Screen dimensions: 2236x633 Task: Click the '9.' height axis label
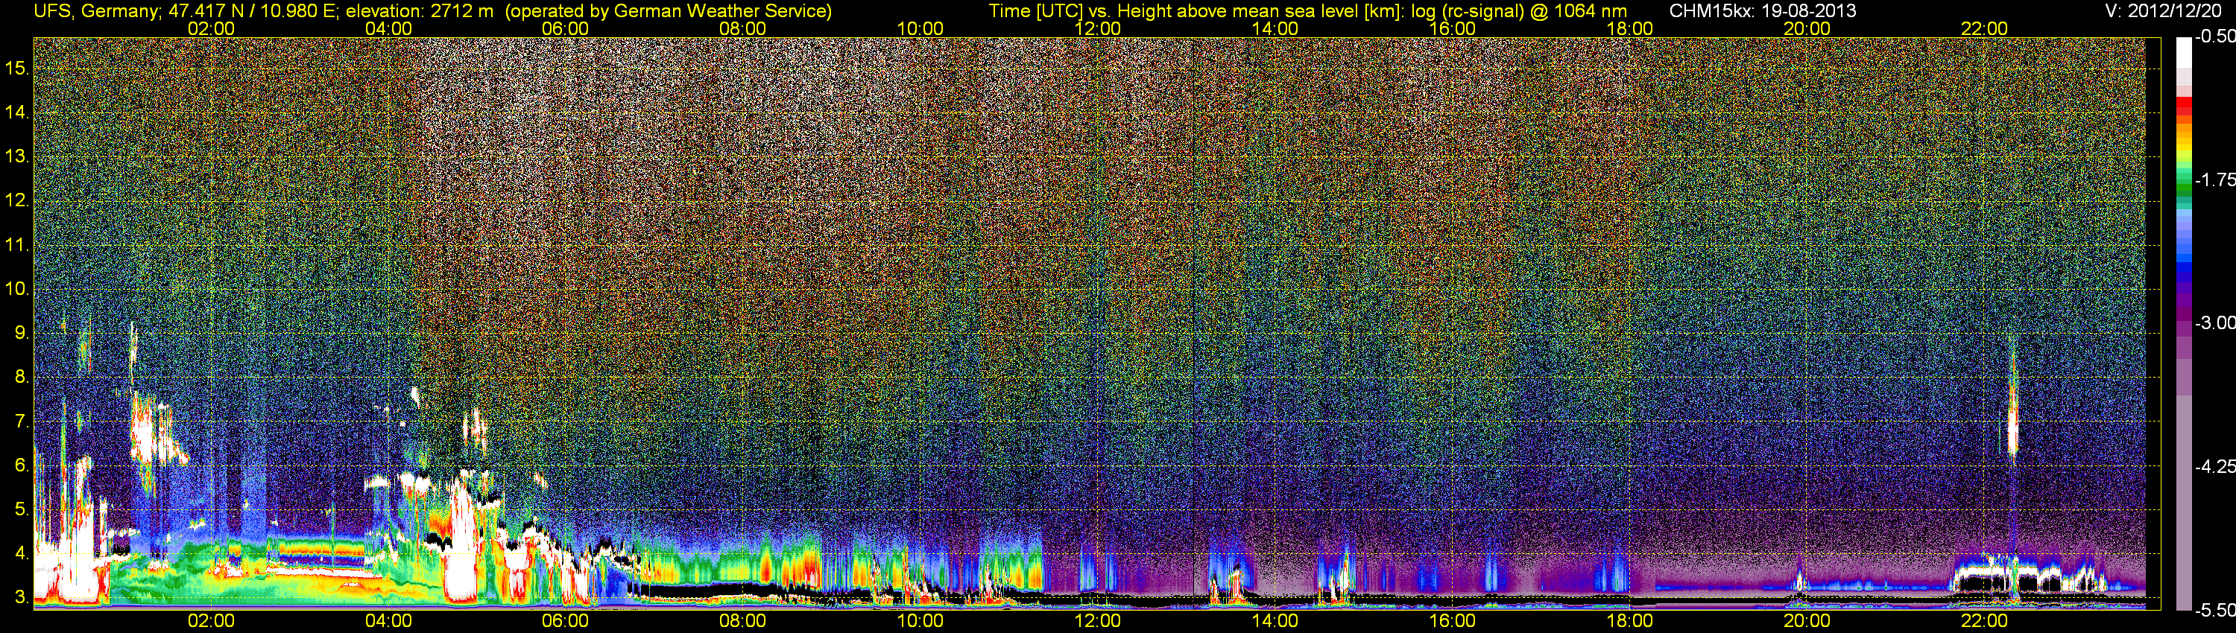point(22,333)
